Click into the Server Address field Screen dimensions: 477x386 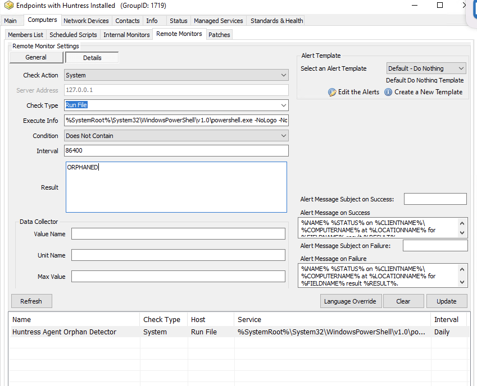tap(176, 90)
